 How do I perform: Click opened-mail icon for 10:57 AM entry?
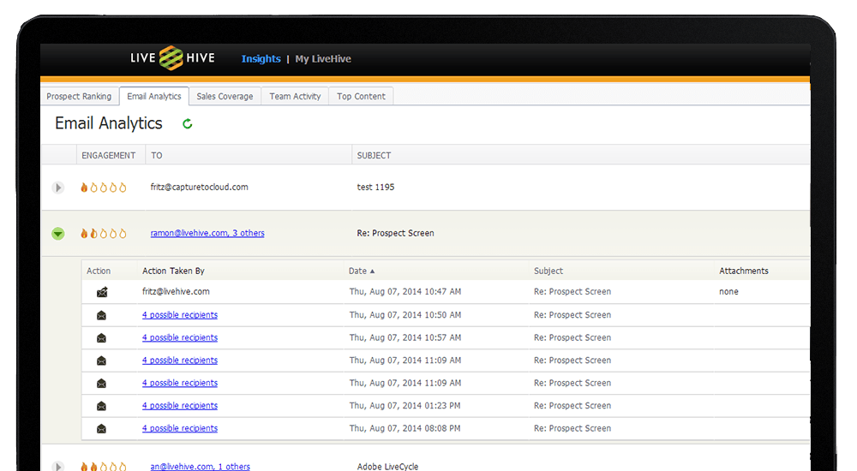click(x=101, y=338)
